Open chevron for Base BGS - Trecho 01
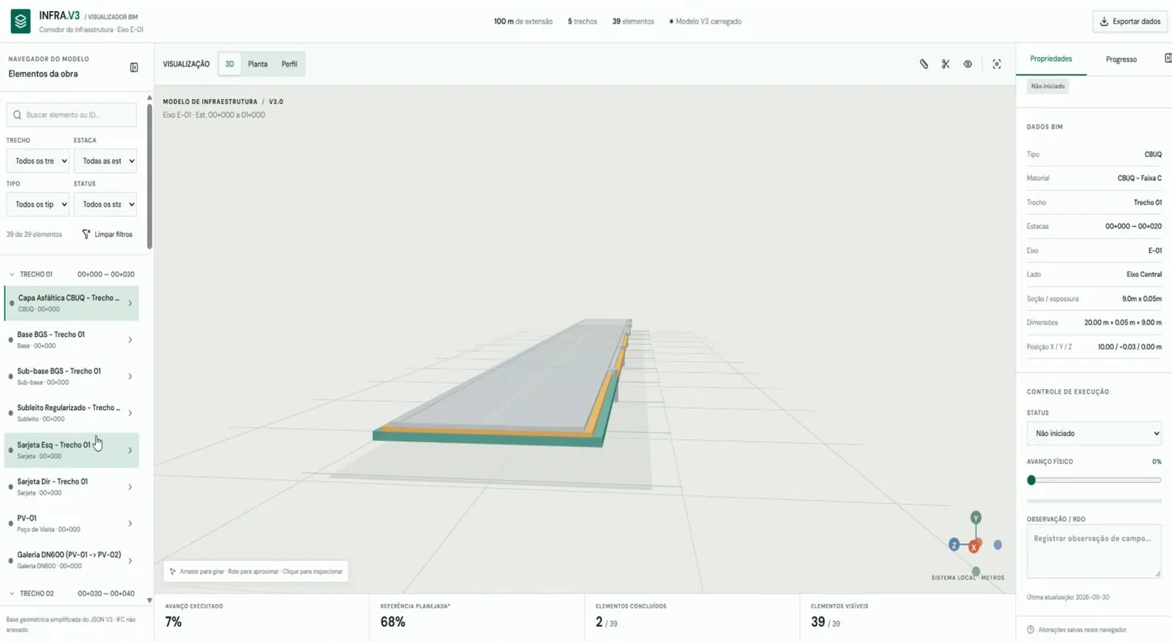1172x642 pixels. coord(130,340)
